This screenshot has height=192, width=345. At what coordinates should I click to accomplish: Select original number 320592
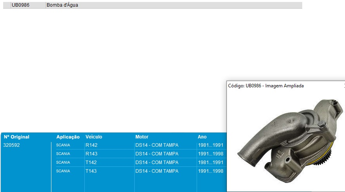tap(11, 145)
